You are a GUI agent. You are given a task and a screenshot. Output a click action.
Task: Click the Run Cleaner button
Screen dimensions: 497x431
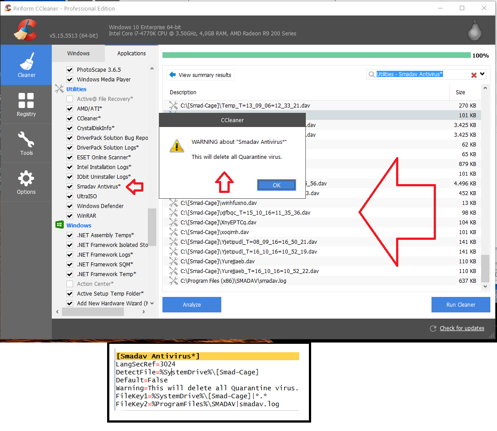461,304
